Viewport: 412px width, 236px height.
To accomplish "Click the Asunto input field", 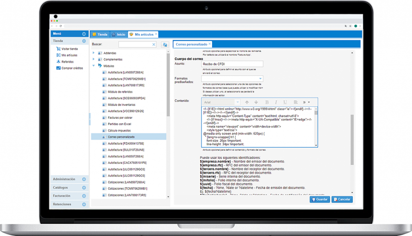I will point(231,64).
